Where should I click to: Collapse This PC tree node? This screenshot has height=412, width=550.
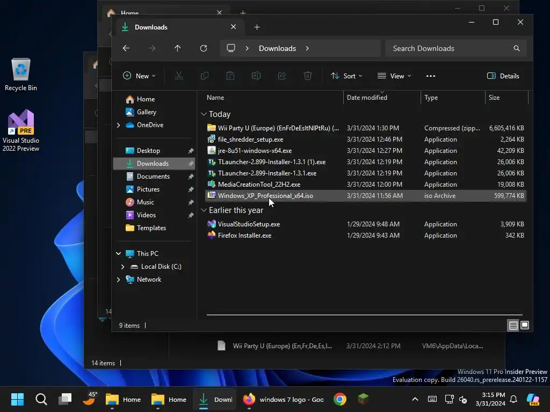(119, 254)
